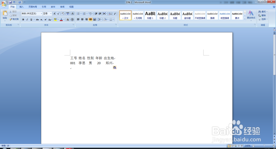Open the phonetic guide (文) tool
The height and width of the screenshot is (149, 276).
68,14
